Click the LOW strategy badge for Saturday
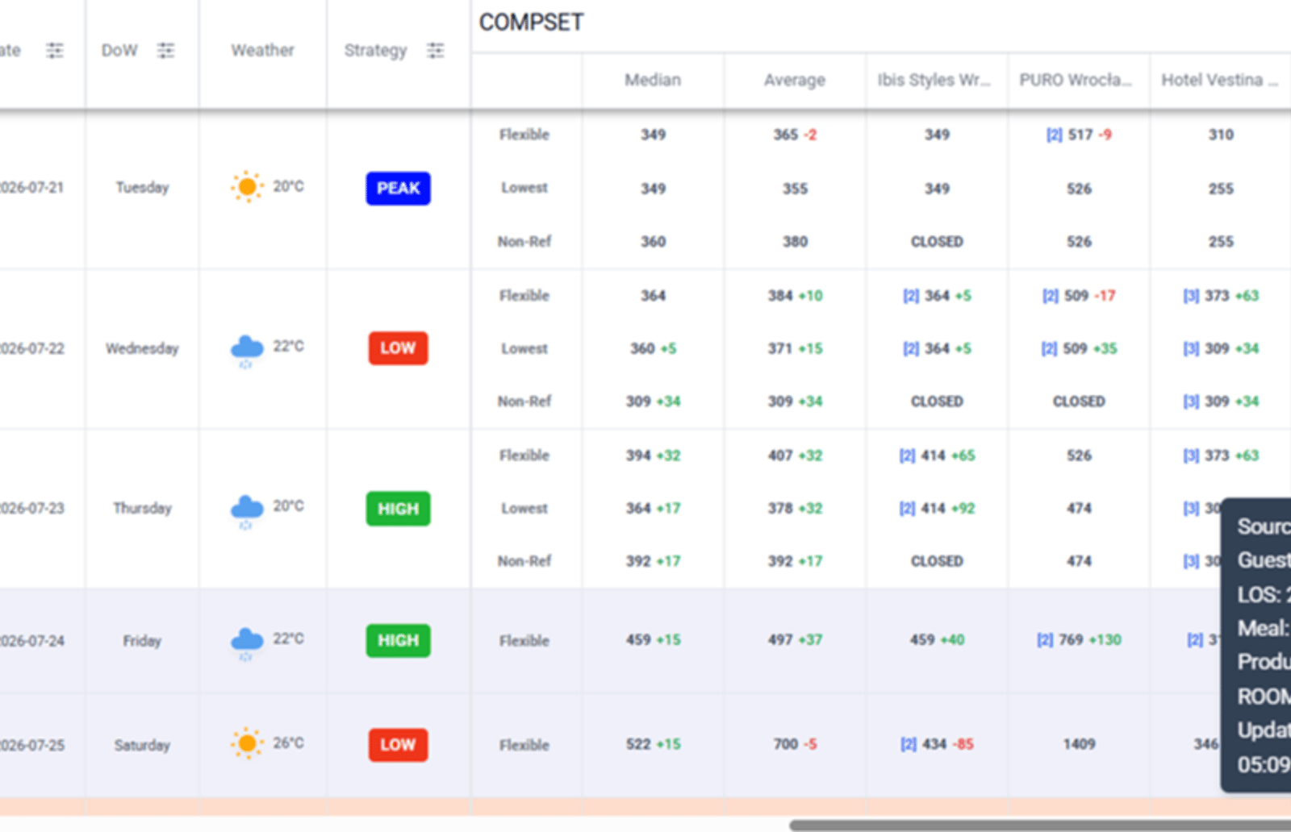Screen dimensions: 1291x832 tap(398, 745)
